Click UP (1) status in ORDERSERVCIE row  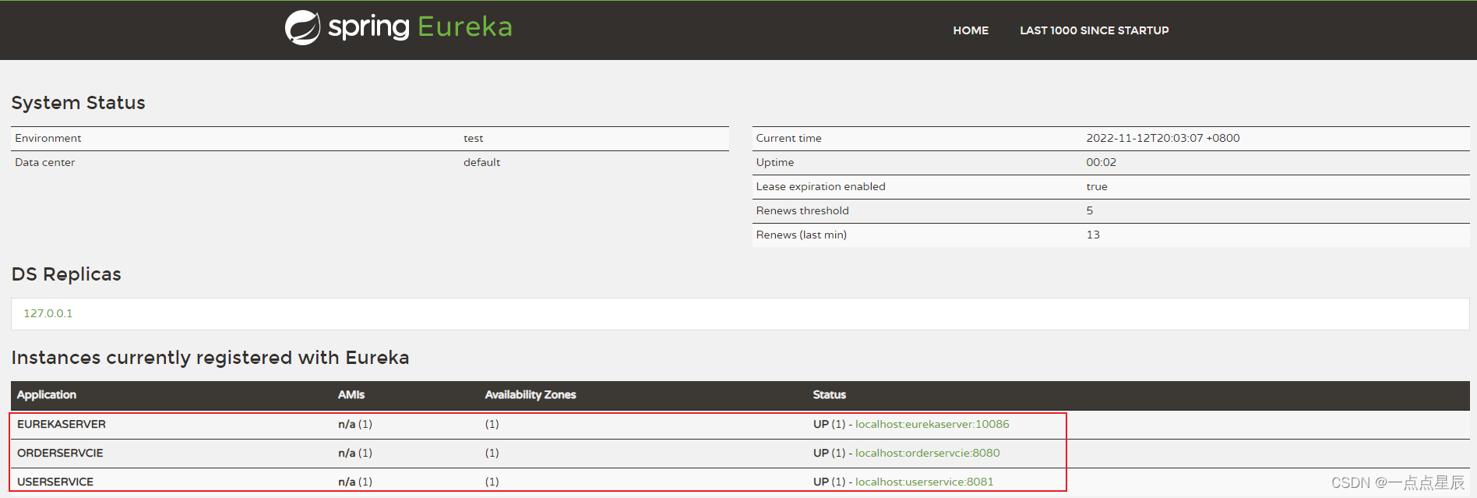pos(830,453)
